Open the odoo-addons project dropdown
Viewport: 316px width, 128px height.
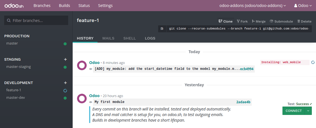[253, 6]
